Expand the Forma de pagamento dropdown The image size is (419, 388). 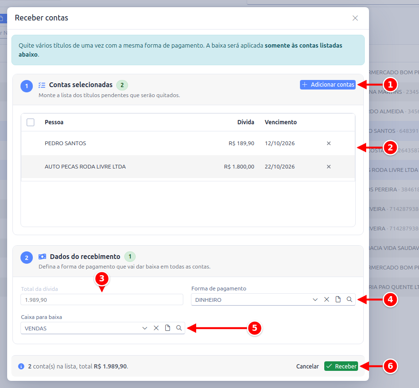pyautogui.click(x=315, y=299)
